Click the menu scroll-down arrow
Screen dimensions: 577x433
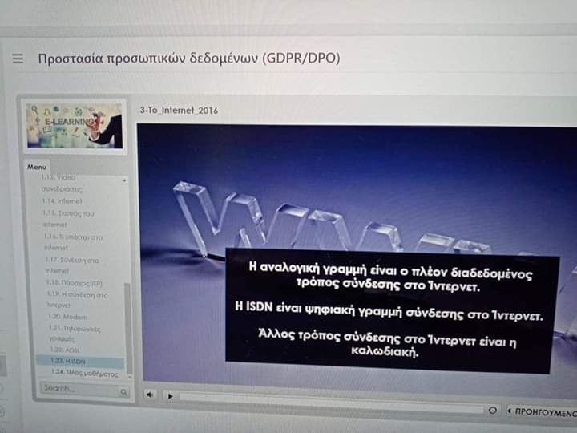click(x=129, y=377)
